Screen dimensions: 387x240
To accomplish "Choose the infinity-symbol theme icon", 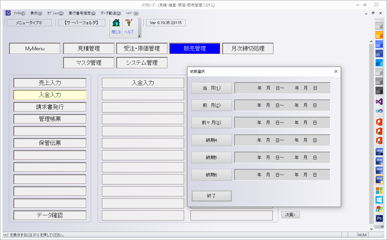I will point(379,111).
